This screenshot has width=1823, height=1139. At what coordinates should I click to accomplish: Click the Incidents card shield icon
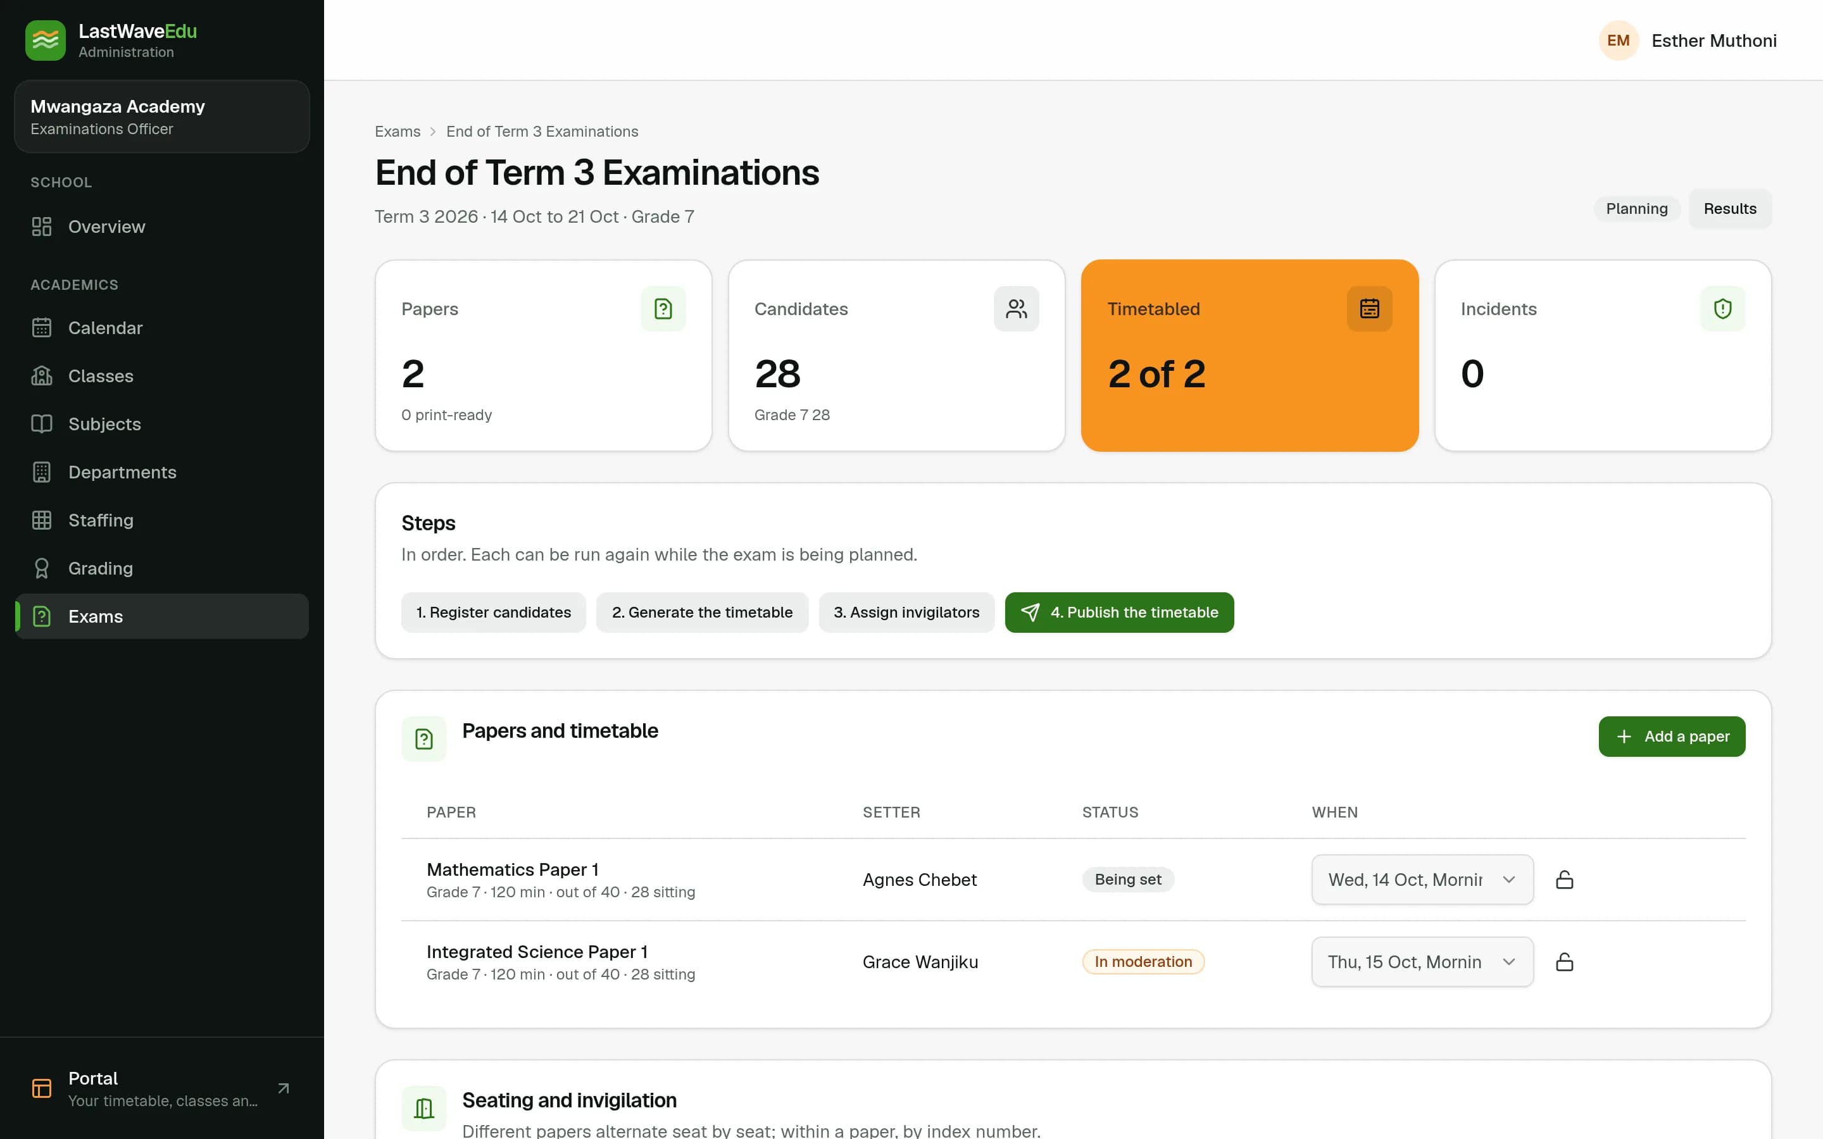[x=1723, y=309]
